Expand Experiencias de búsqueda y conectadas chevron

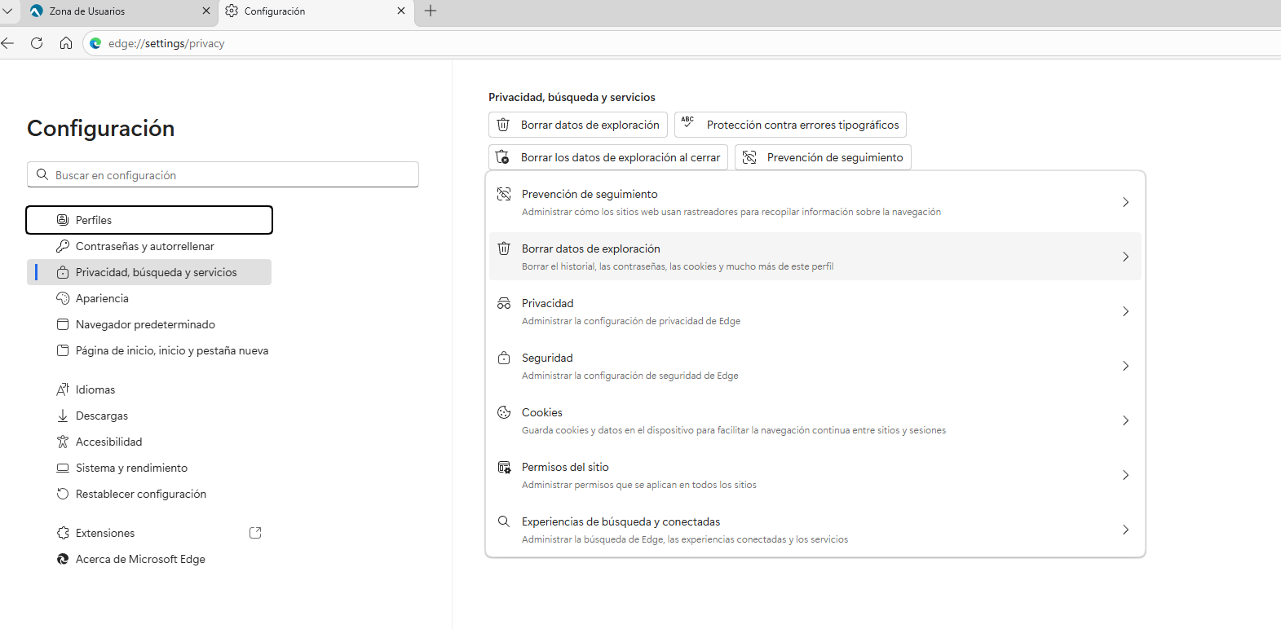click(x=1125, y=530)
